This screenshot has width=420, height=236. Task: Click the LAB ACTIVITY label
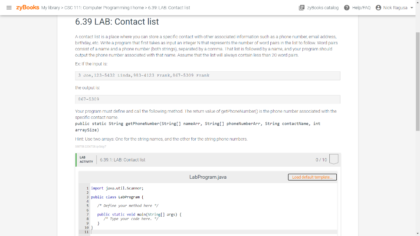click(86, 160)
